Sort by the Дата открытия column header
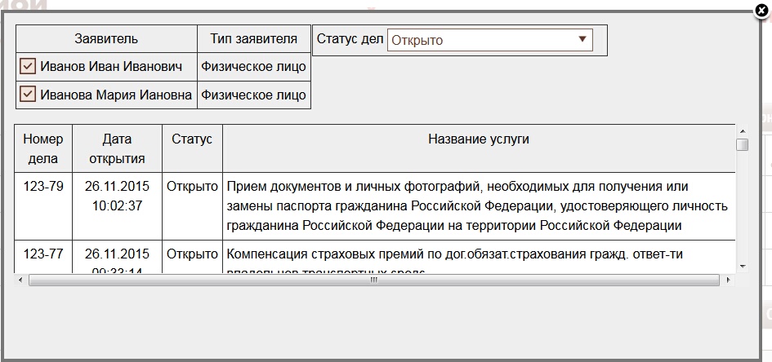 tap(118, 148)
